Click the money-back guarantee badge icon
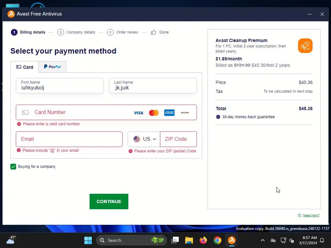This screenshot has width=331, height=248. 218,117
